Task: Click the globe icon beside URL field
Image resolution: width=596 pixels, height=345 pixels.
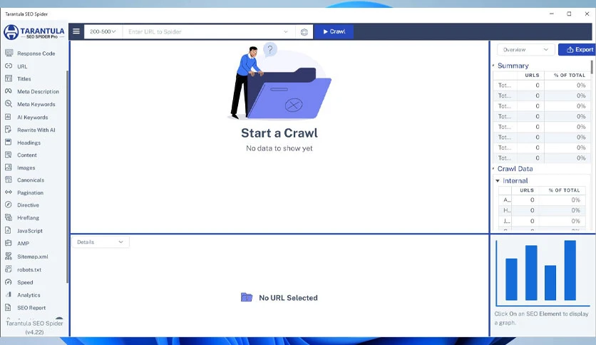Action: (304, 32)
